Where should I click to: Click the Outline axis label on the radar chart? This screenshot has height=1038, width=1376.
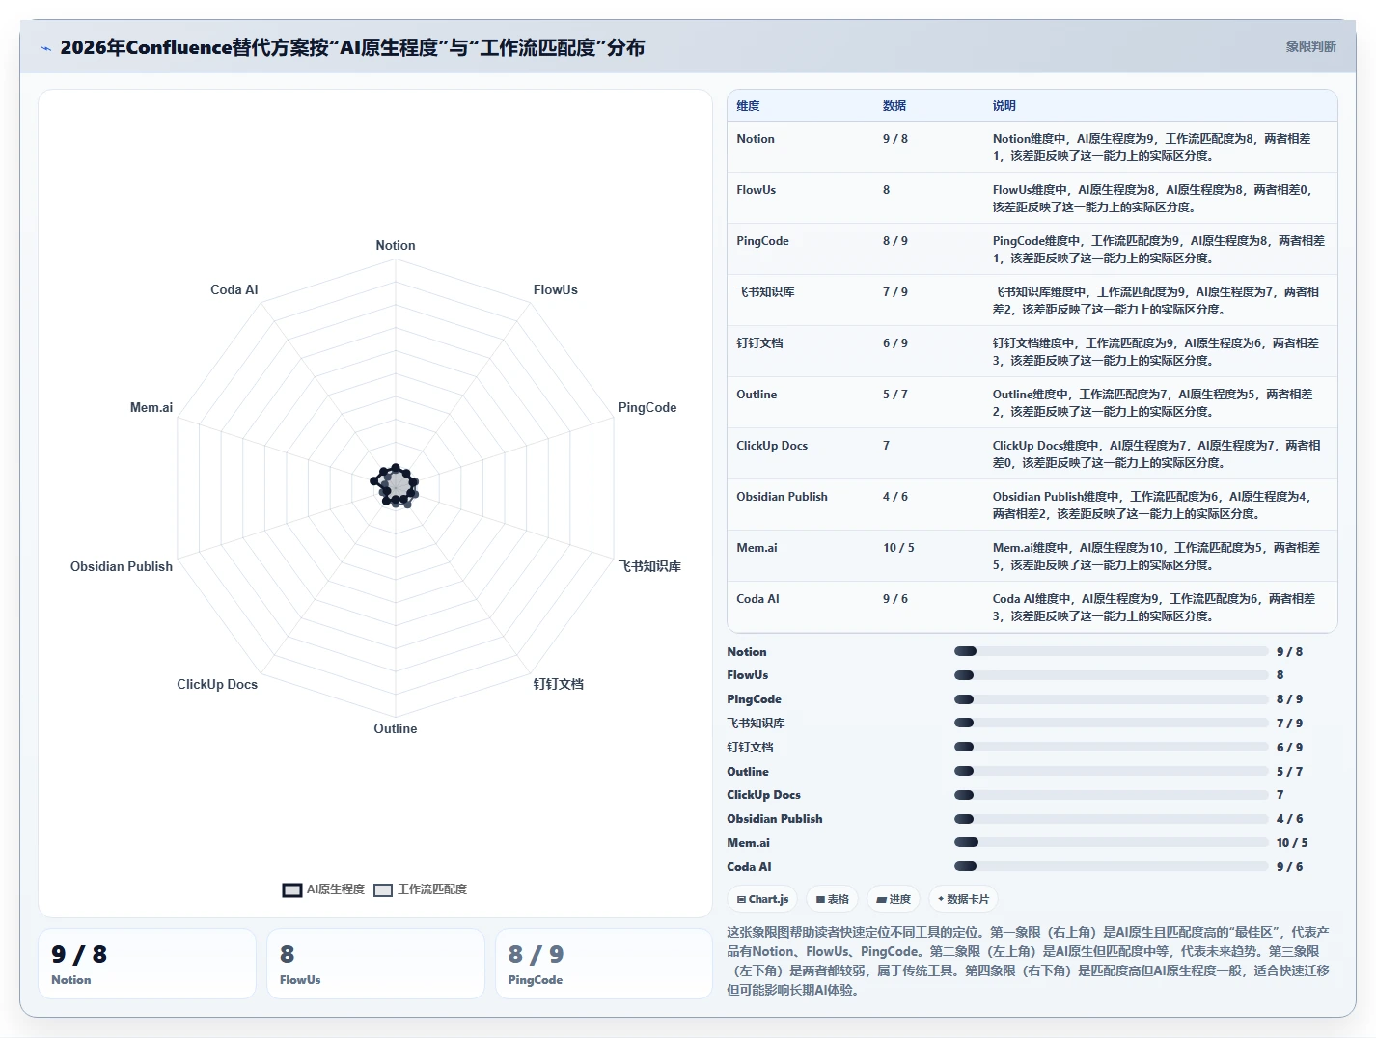point(396,729)
